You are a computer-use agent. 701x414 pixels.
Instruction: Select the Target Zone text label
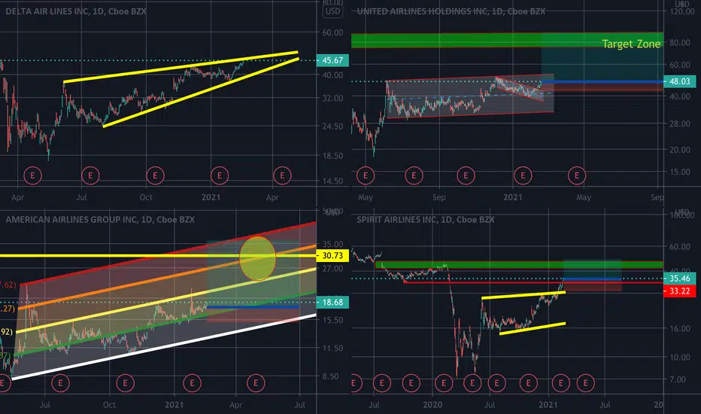tap(631, 44)
